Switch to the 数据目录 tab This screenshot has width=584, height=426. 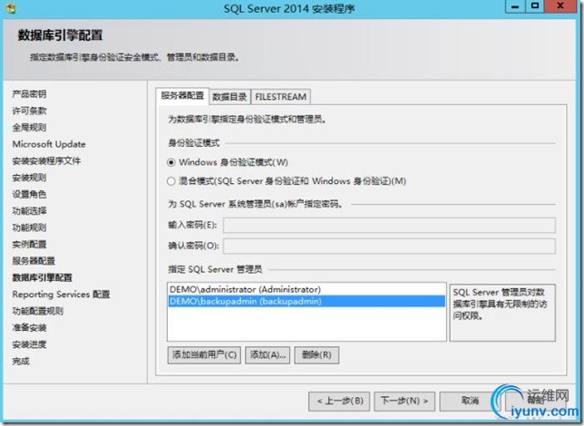tap(229, 97)
